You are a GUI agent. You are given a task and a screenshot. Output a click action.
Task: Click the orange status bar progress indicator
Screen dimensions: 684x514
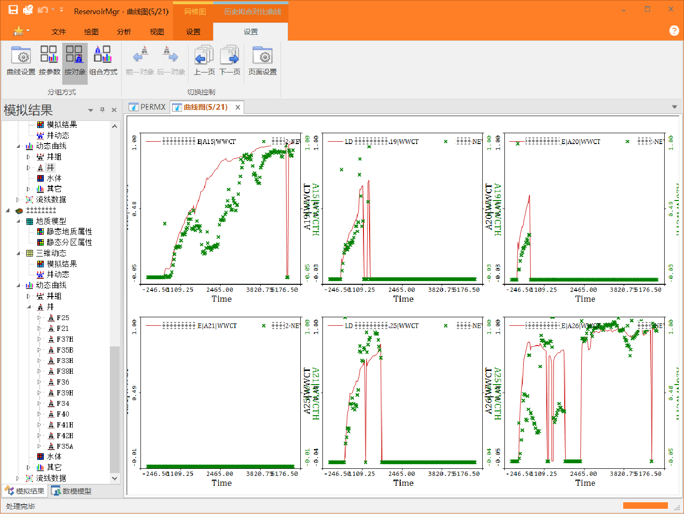[645, 506]
